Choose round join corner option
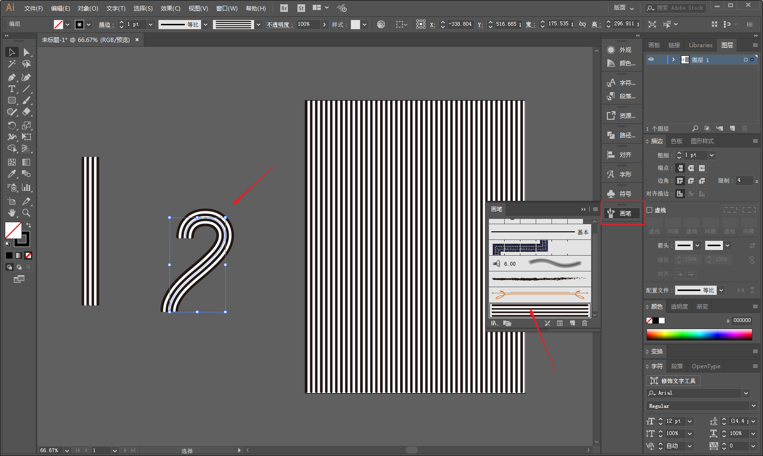Screen dimensions: 763x456 pyautogui.click(x=691, y=181)
